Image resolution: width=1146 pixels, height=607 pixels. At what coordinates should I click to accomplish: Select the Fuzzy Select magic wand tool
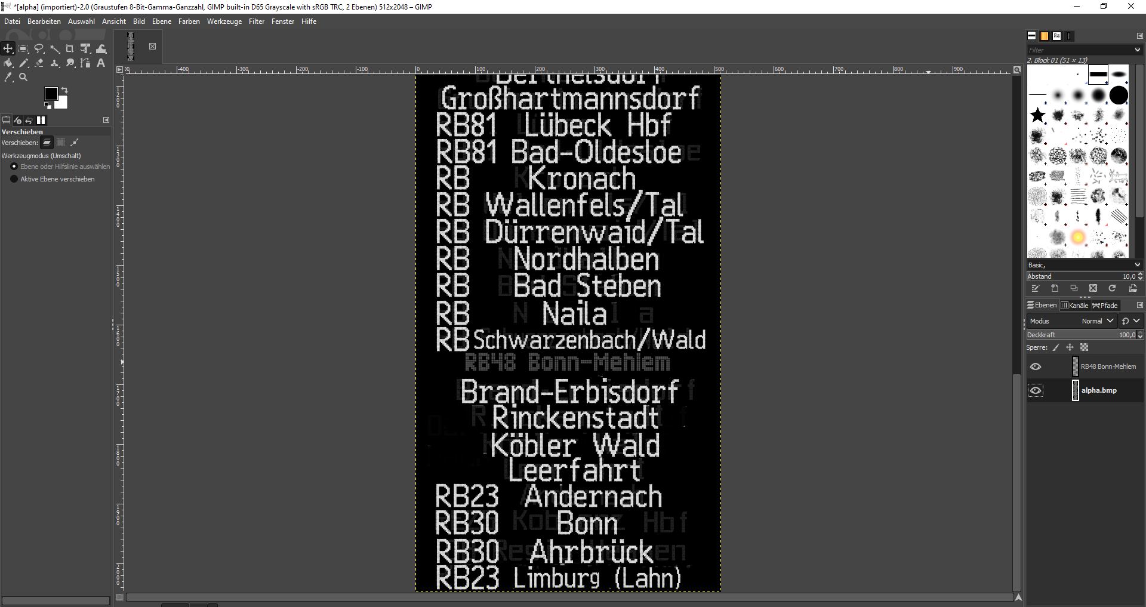click(55, 49)
